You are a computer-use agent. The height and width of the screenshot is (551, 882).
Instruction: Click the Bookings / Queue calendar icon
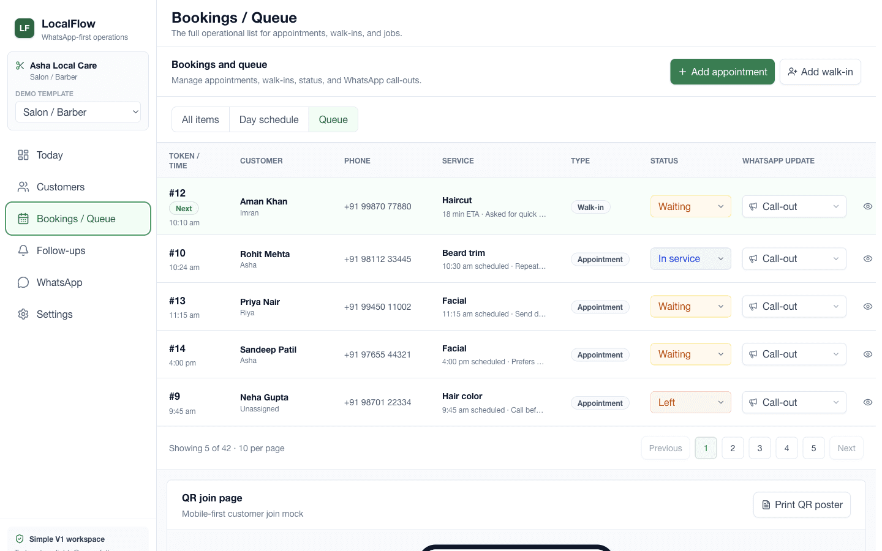(23, 219)
